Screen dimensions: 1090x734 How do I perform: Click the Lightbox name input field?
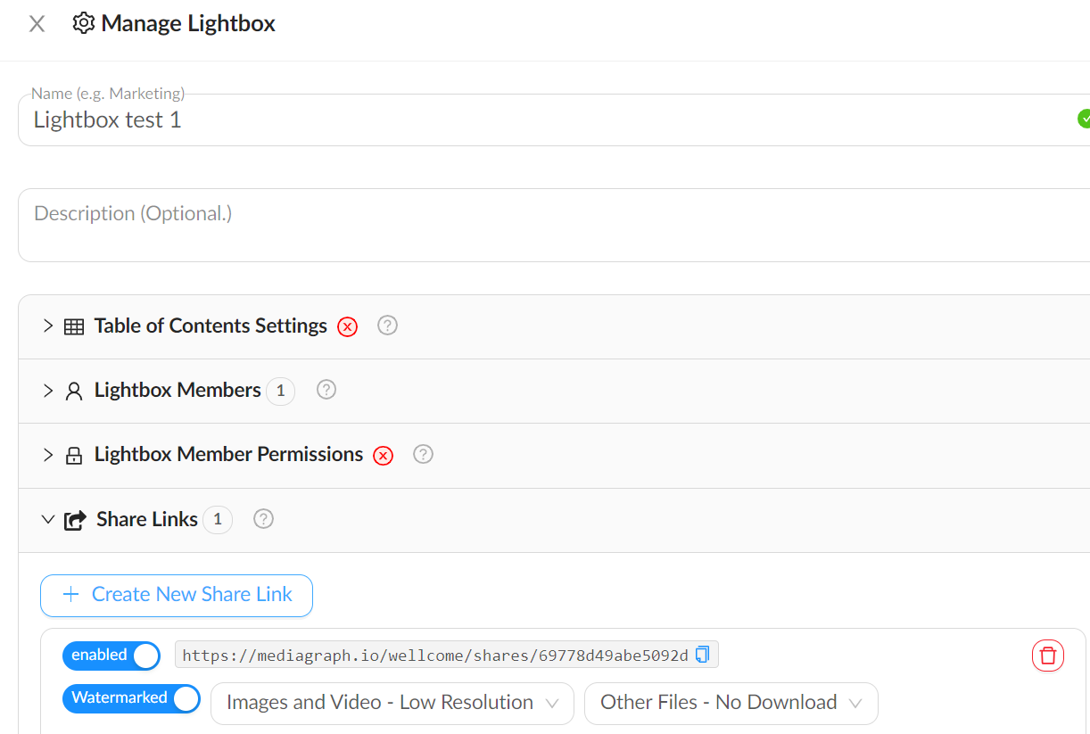click(x=535, y=120)
